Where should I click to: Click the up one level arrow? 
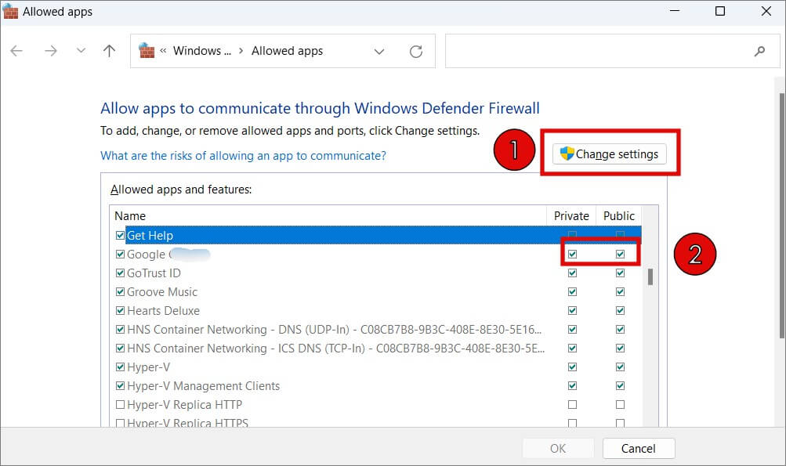coord(109,51)
